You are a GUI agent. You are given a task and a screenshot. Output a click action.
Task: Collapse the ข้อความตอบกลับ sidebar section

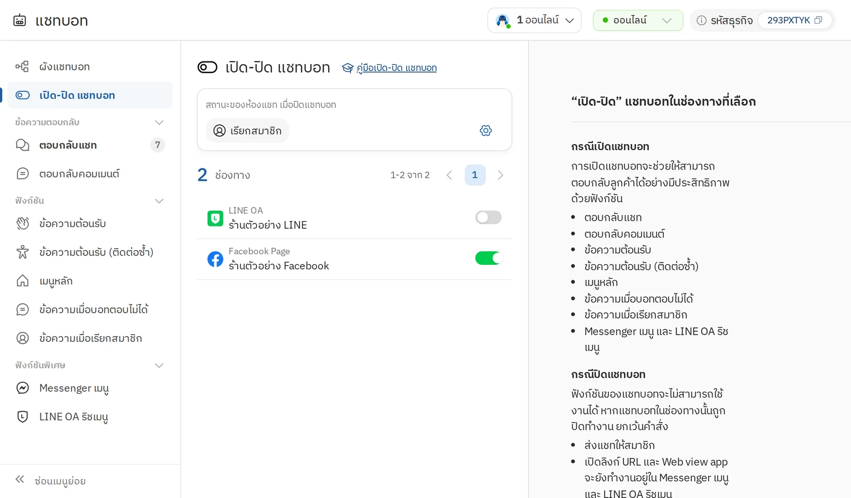pyautogui.click(x=159, y=122)
